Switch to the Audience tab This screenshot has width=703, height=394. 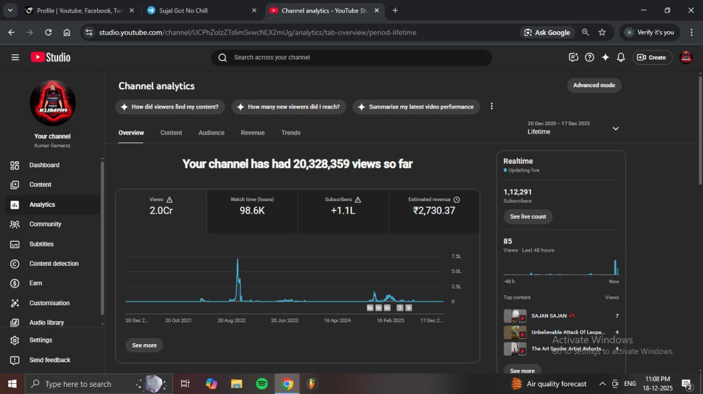[x=211, y=133]
